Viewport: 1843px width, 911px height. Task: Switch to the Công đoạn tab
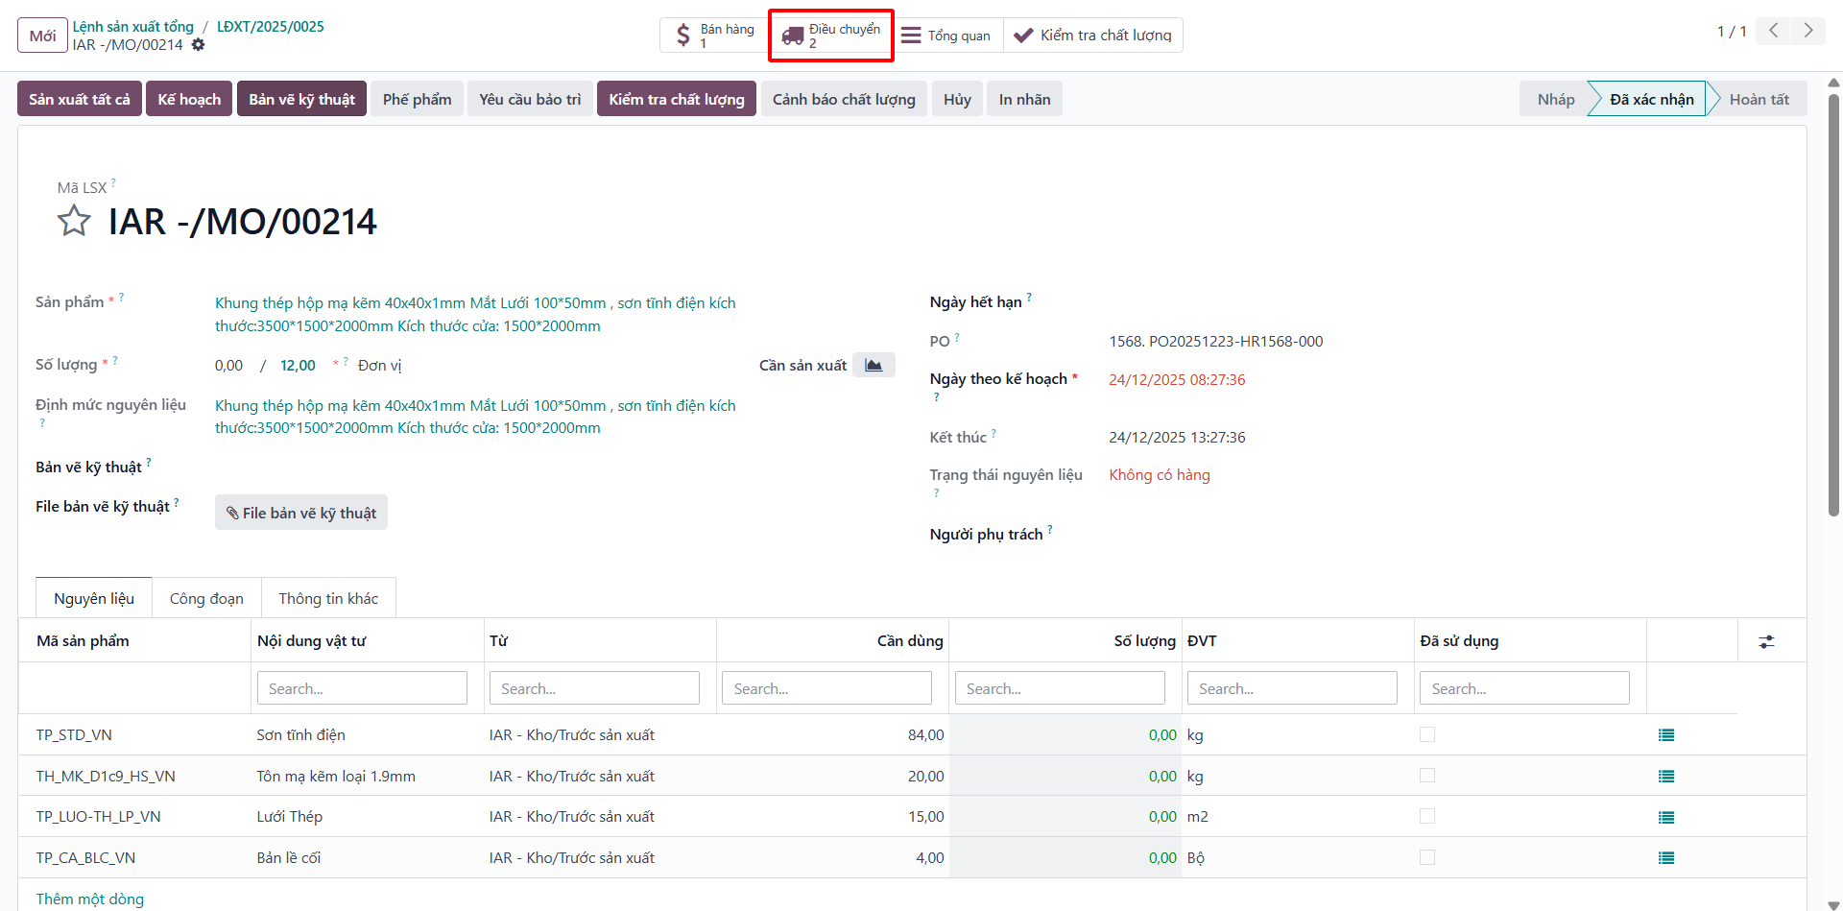(x=206, y=598)
